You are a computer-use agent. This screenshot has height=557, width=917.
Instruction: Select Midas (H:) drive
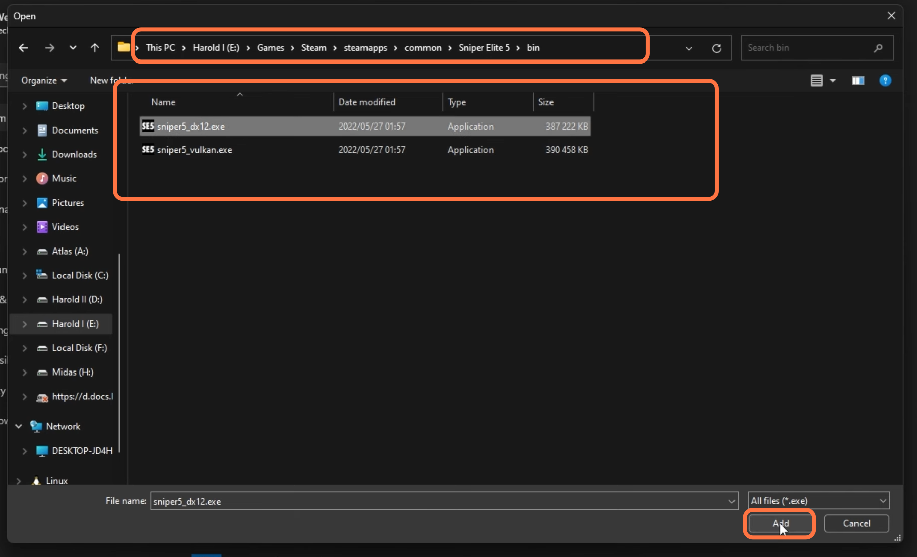point(73,372)
